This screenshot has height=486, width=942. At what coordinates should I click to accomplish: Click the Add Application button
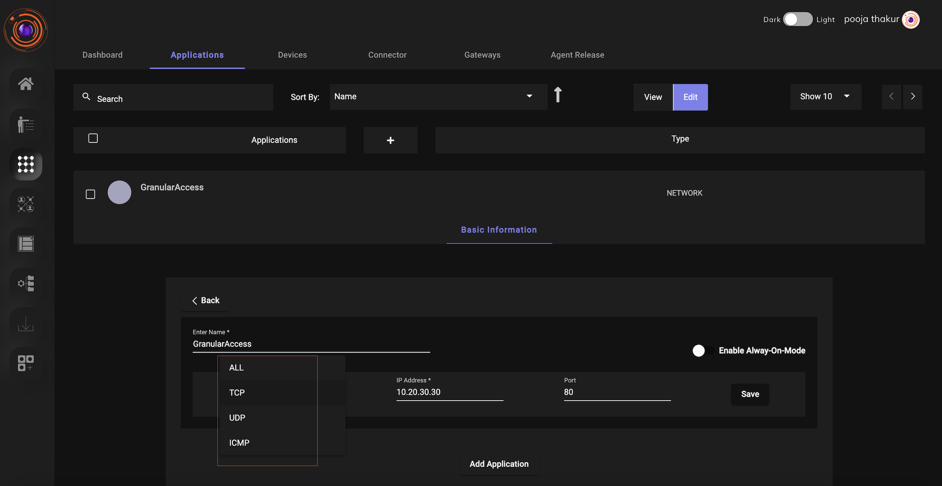click(x=499, y=464)
